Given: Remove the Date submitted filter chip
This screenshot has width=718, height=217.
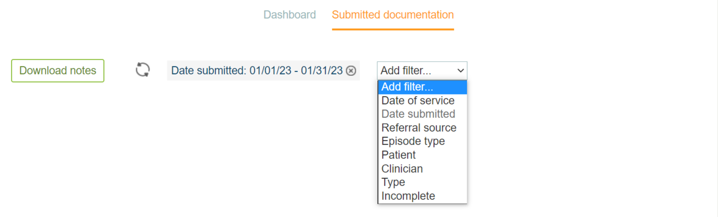Looking at the screenshot, I should 351,71.
